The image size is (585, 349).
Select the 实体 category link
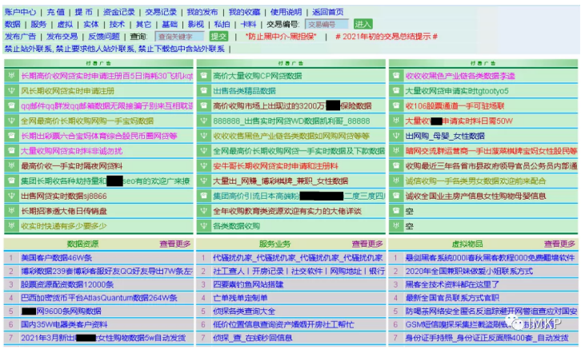click(91, 24)
